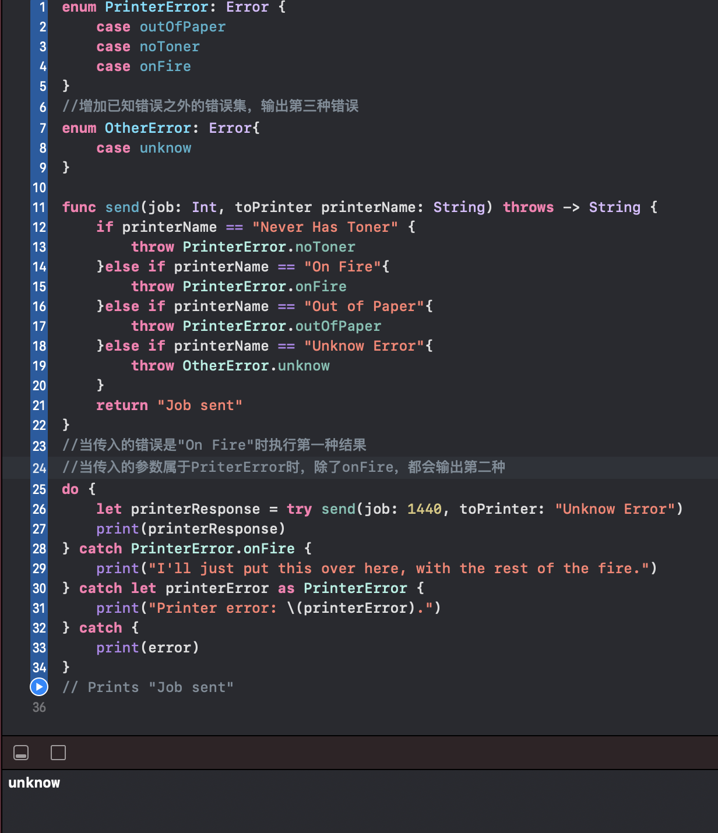Click the highlighted comment on line 24
The height and width of the screenshot is (833, 718).
click(284, 467)
